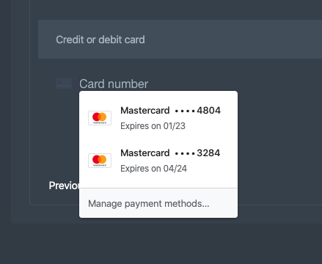
Task: Click the first Mastercard name label
Action: [x=145, y=111]
